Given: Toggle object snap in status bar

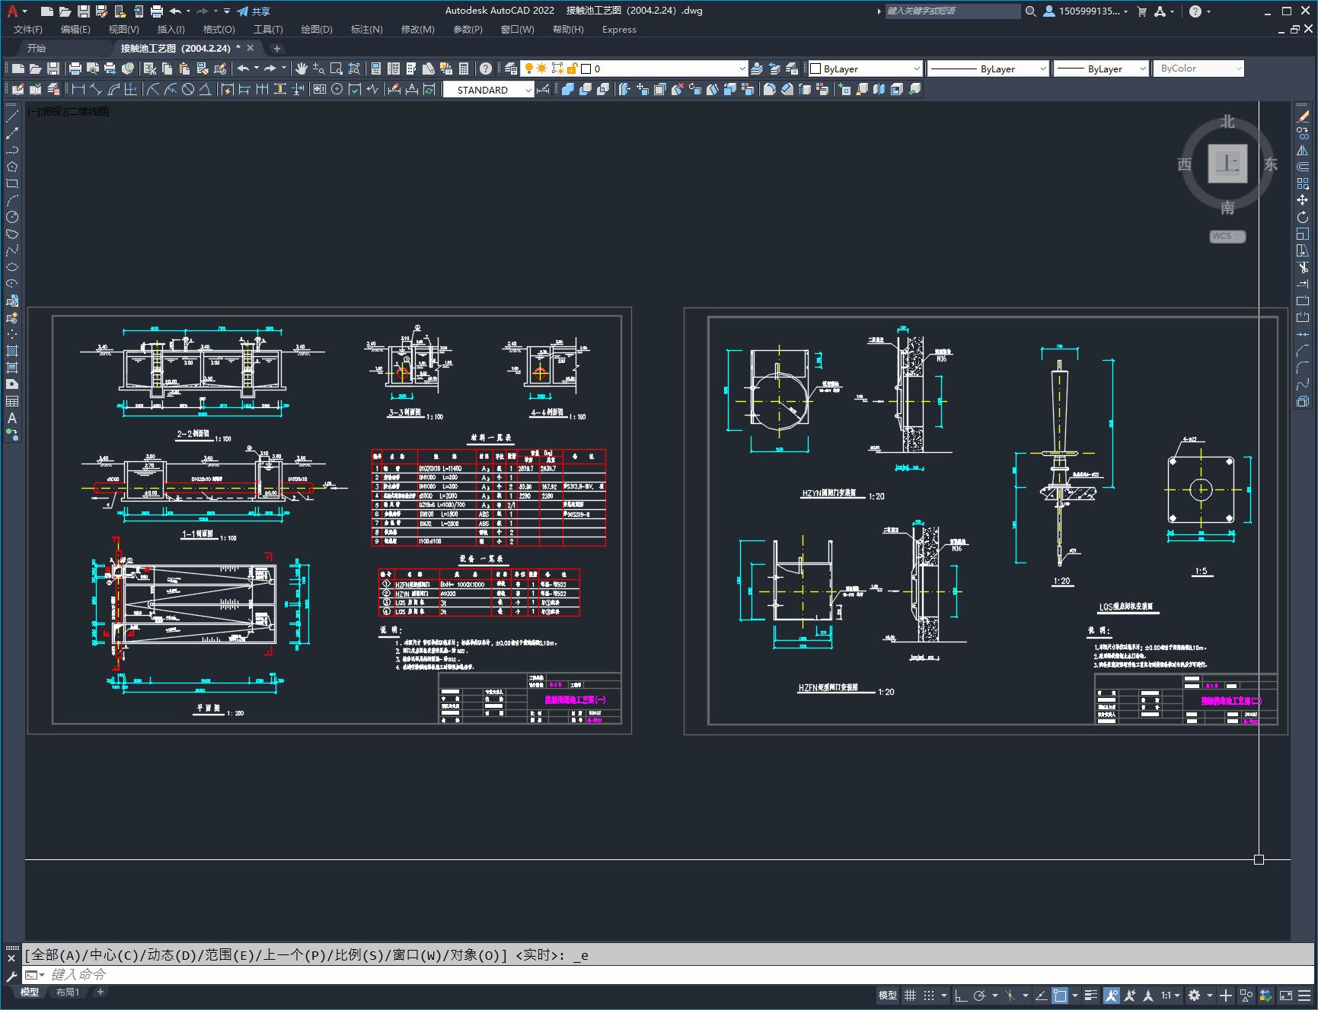Looking at the screenshot, I should pyautogui.click(x=1060, y=995).
